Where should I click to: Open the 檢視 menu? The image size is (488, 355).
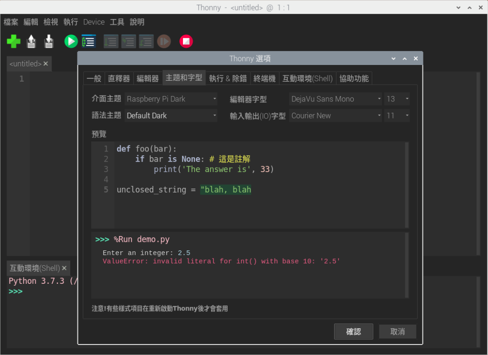51,22
